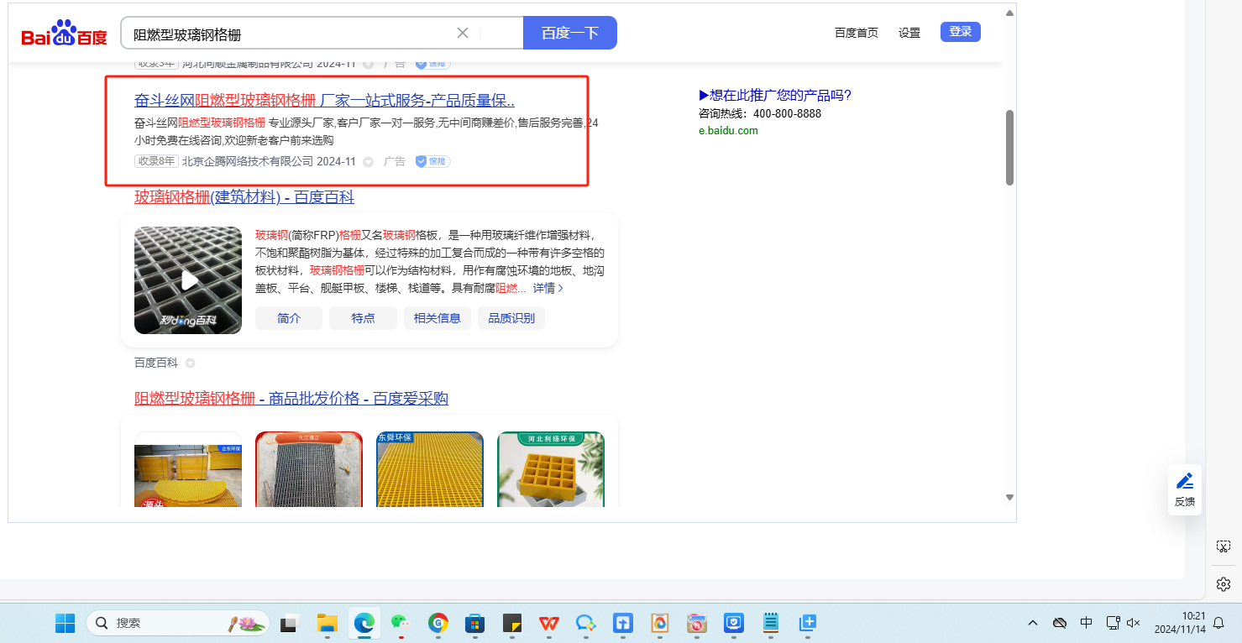Screen dimensions: 1242x643
Task: Click the Baidu logo
Action: pyautogui.click(x=65, y=34)
